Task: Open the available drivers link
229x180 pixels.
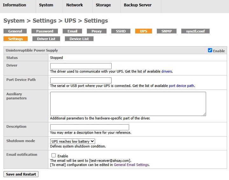Action: 167,72
